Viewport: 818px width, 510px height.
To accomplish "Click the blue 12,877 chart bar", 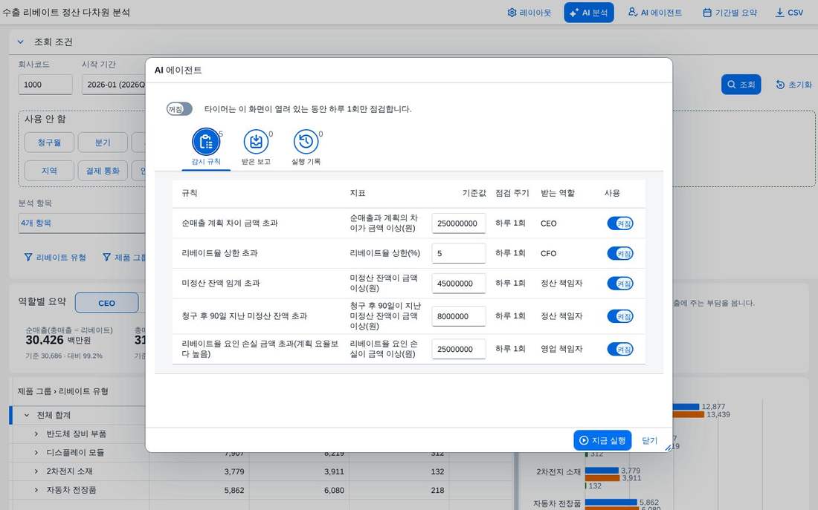I will 686,406.
